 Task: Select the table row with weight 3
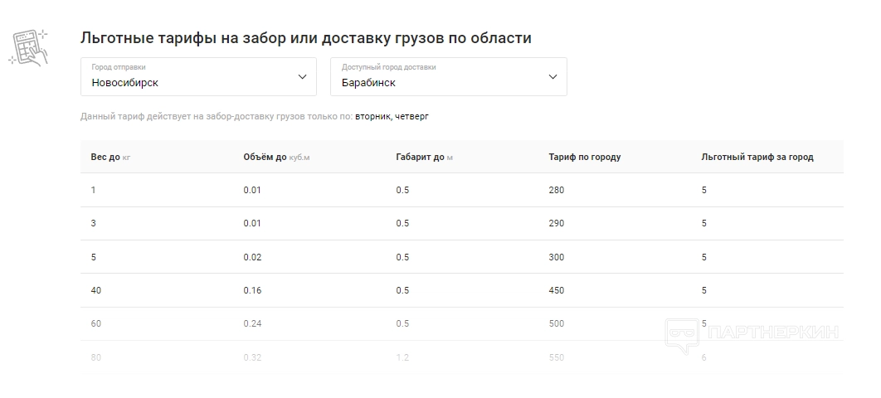tap(461, 224)
